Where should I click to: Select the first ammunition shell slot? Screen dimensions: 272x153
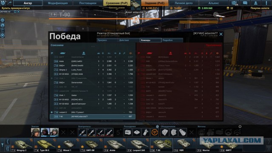point(82,132)
